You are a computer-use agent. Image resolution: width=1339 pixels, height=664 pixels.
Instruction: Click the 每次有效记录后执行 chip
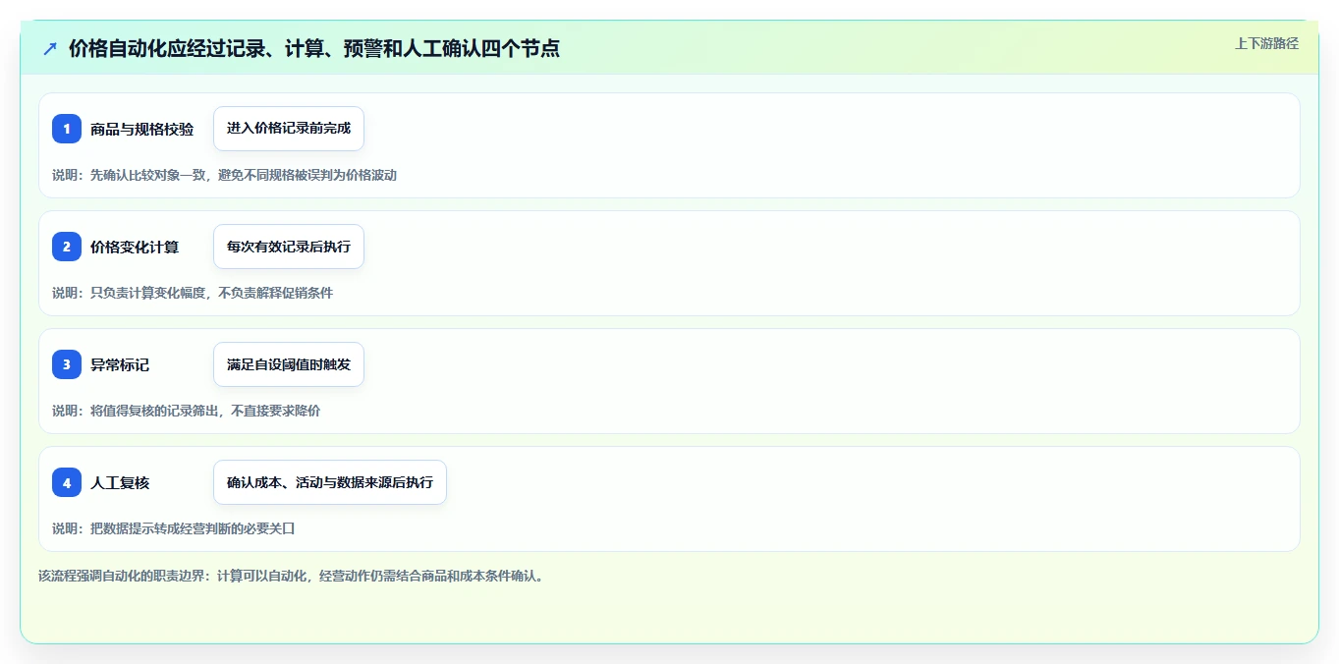pos(289,247)
